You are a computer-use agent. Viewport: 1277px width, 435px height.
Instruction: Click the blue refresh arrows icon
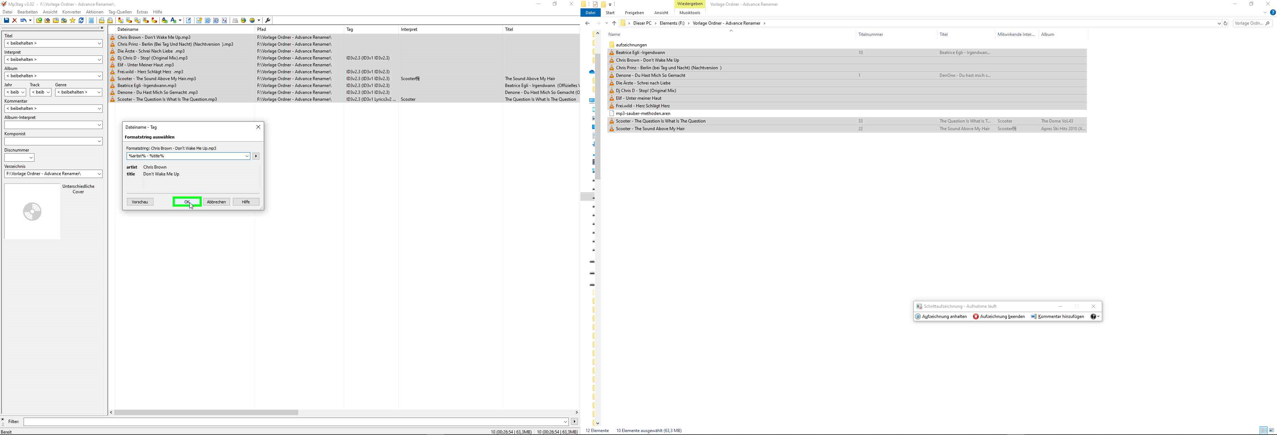click(81, 20)
